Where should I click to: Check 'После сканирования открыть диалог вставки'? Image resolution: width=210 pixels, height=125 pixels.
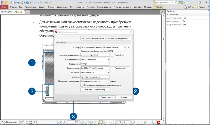(82, 85)
